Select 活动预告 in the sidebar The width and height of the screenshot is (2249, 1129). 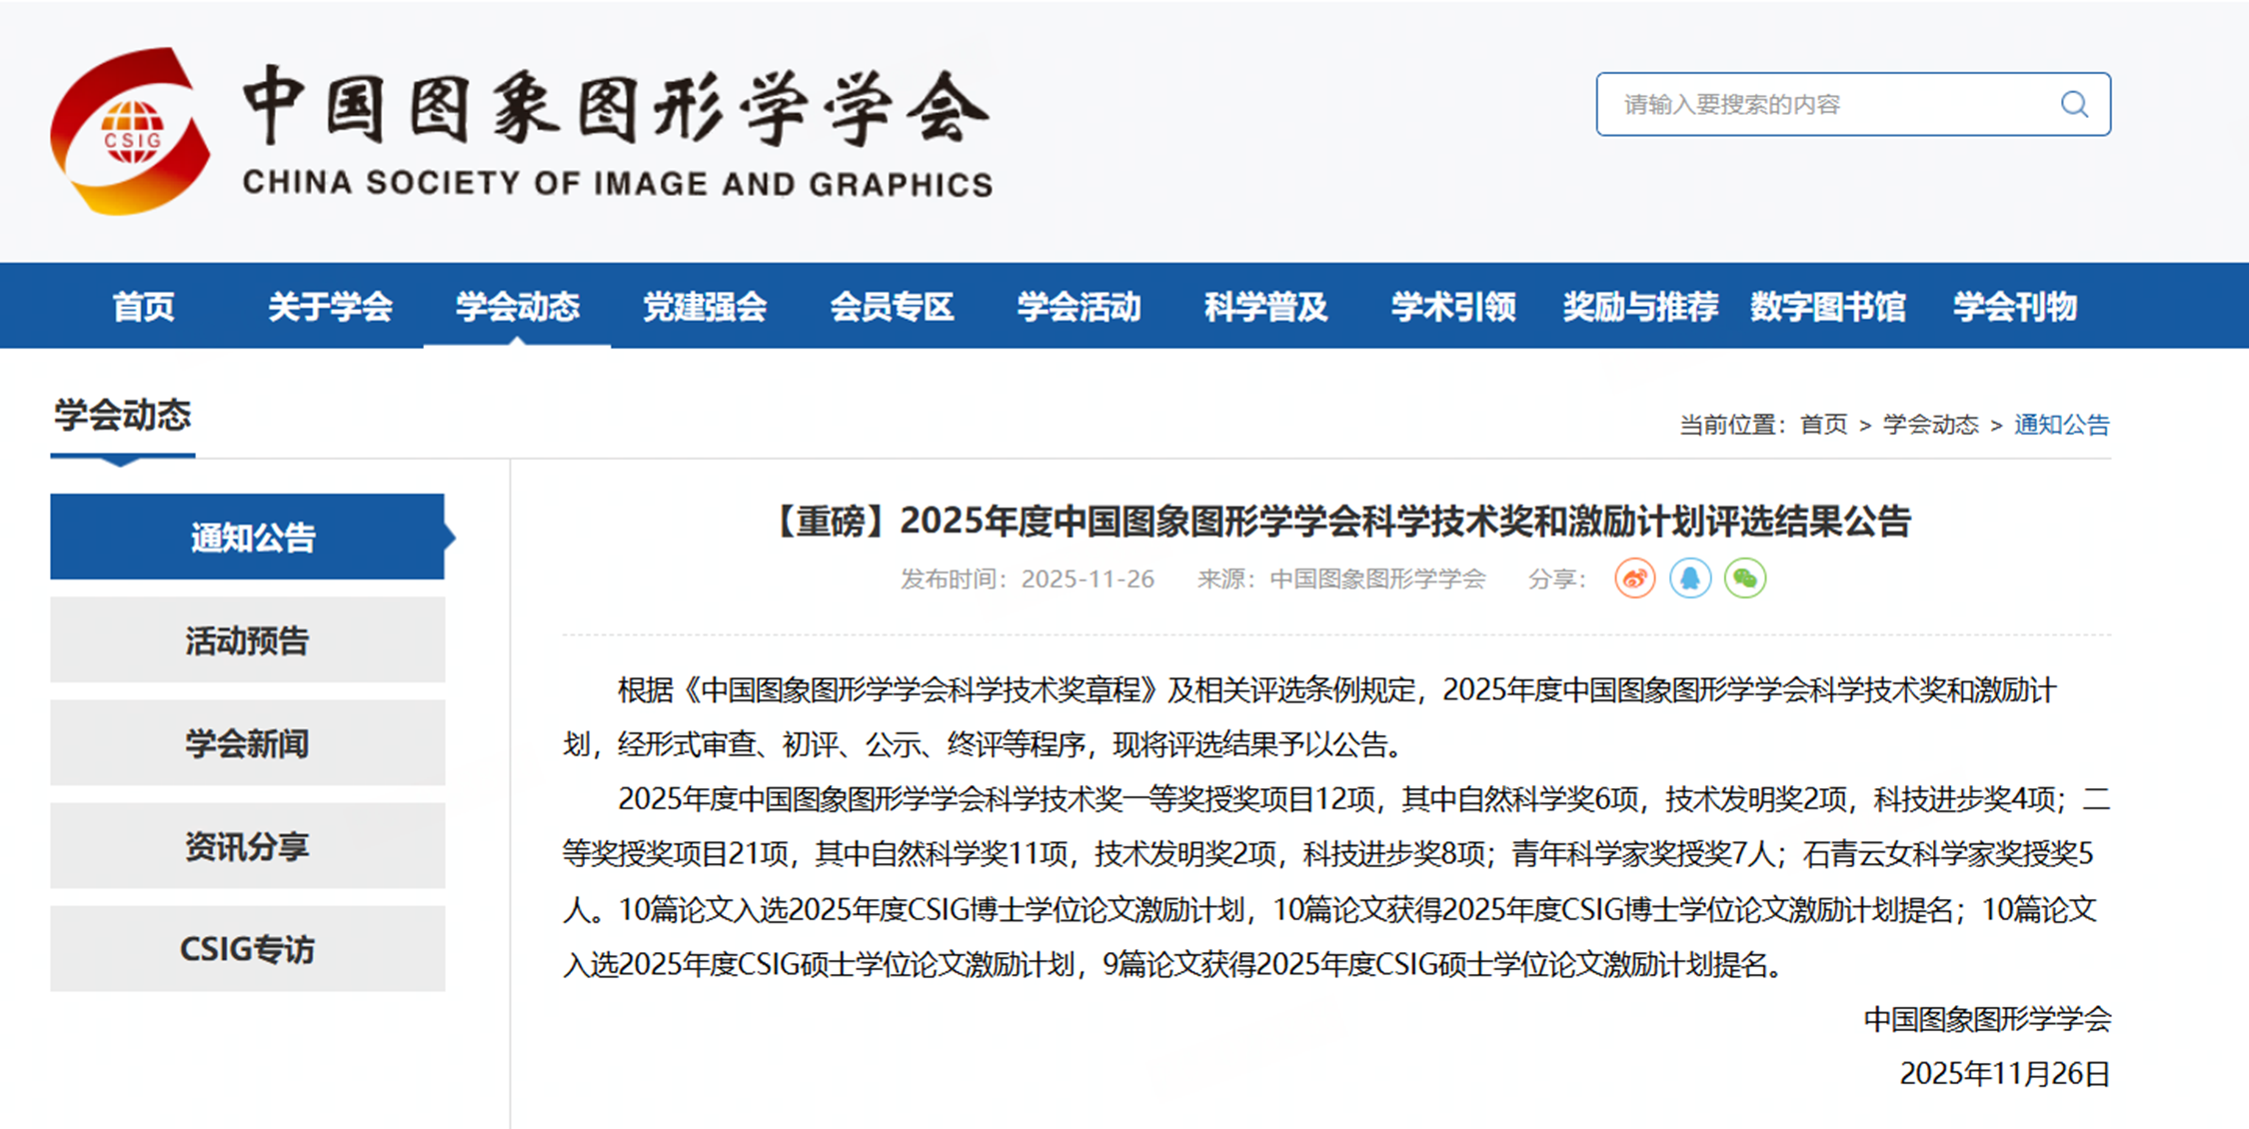[x=248, y=640]
